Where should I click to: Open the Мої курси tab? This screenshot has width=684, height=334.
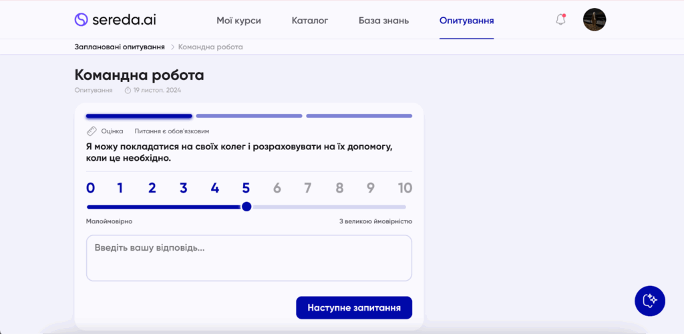(x=238, y=21)
